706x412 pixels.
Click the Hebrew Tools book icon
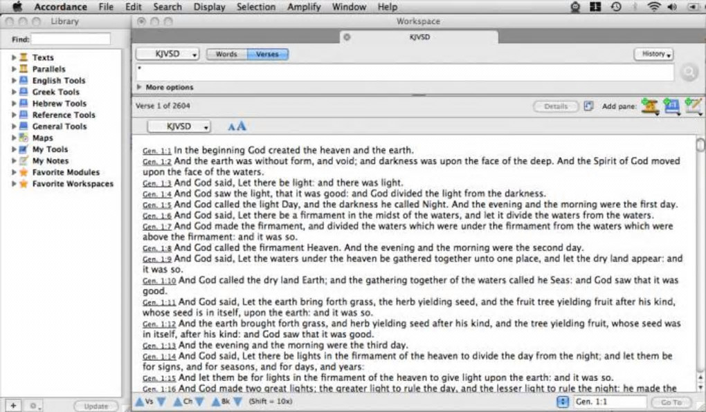pyautogui.click(x=24, y=103)
